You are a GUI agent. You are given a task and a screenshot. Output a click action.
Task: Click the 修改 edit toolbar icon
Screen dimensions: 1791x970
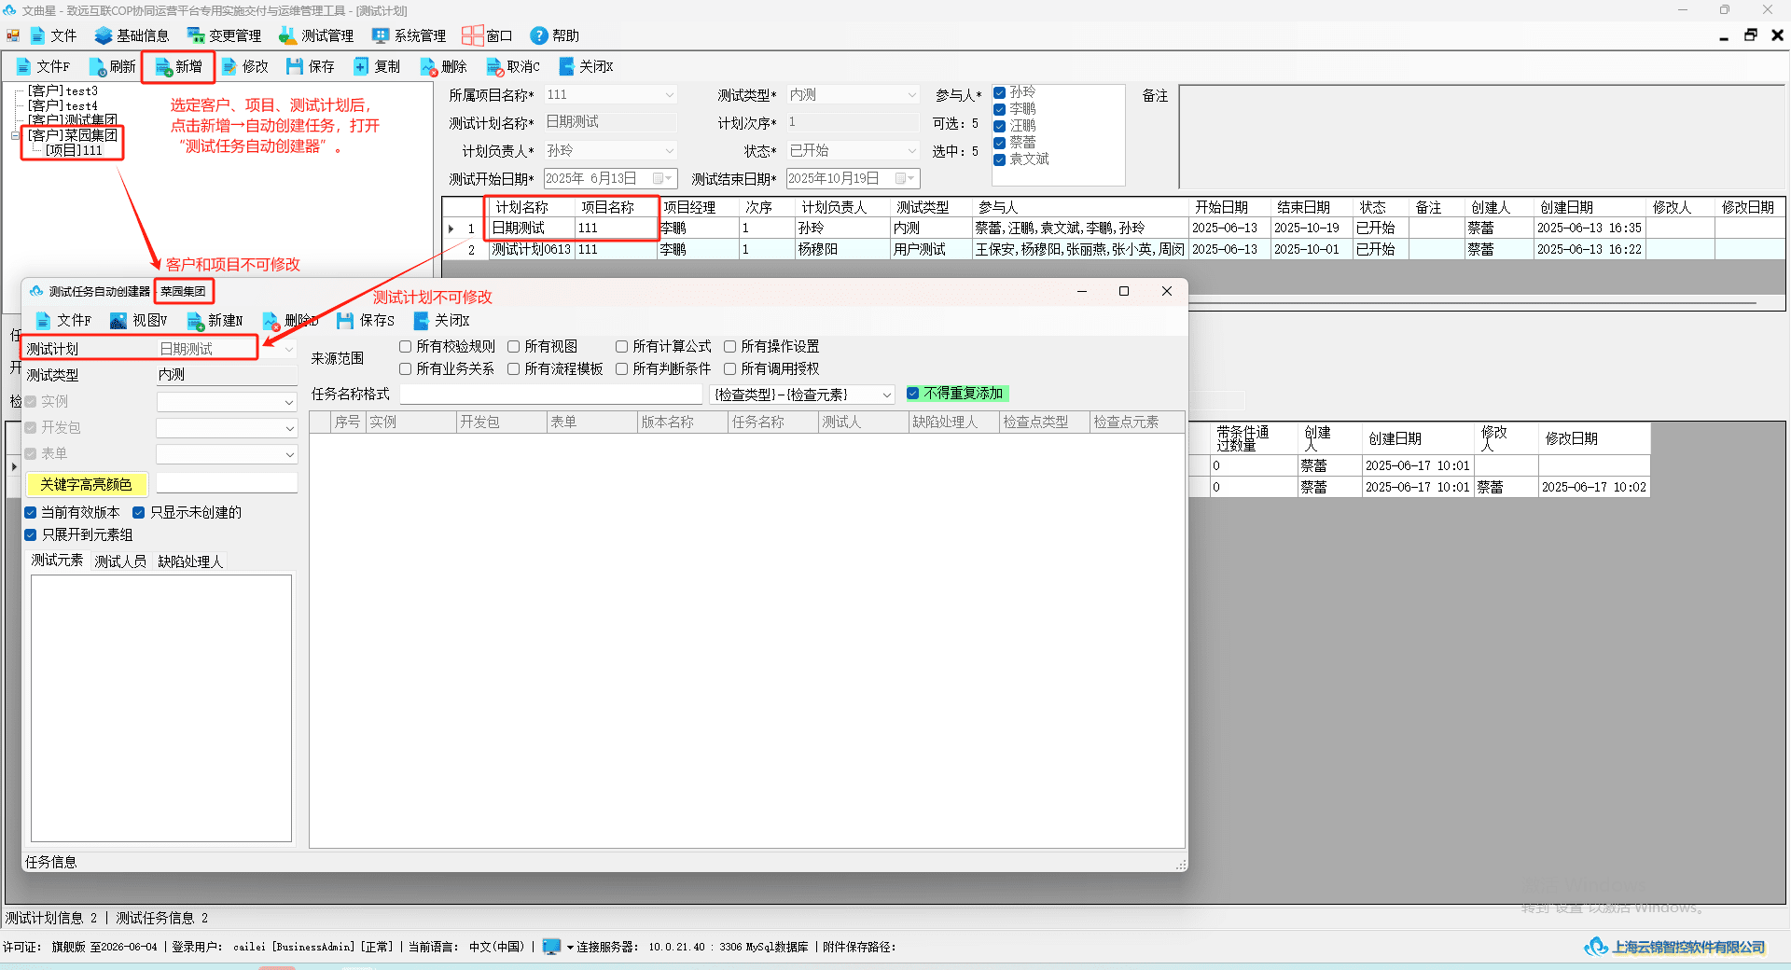(x=229, y=67)
